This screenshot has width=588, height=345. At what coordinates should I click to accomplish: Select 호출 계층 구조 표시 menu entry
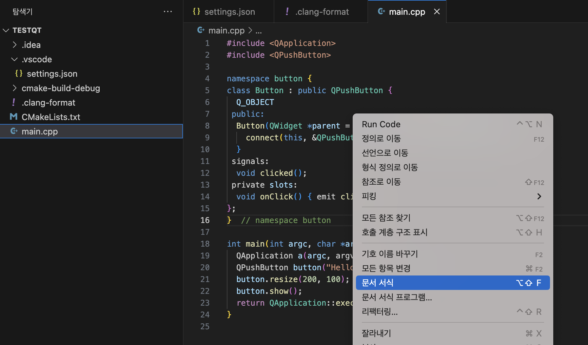(453, 233)
